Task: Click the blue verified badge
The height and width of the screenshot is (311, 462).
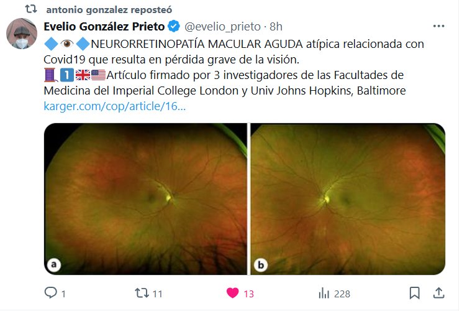Action: [x=174, y=26]
